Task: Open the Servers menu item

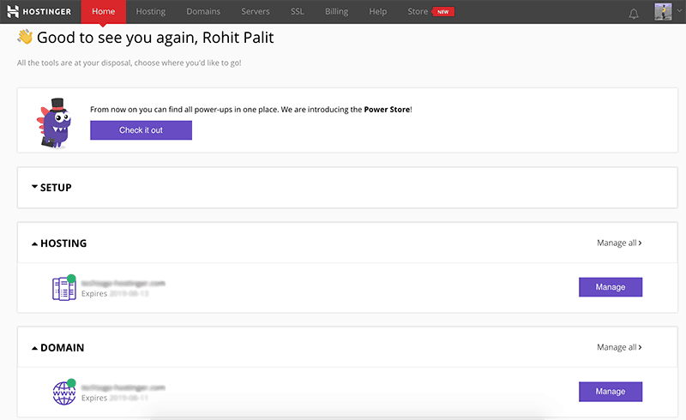Action: 256,12
